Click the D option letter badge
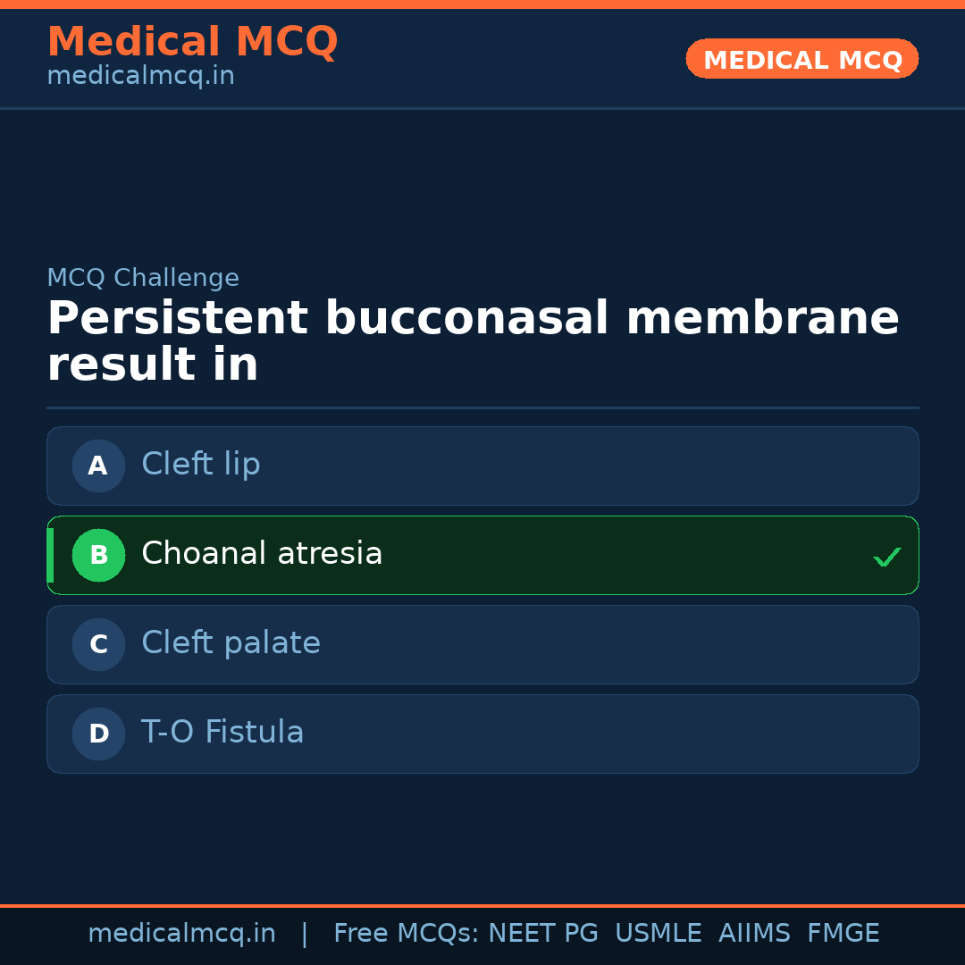This screenshot has height=965, width=965. coord(98,734)
